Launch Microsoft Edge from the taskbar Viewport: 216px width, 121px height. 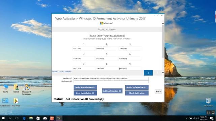pyautogui.click(x=24, y=118)
